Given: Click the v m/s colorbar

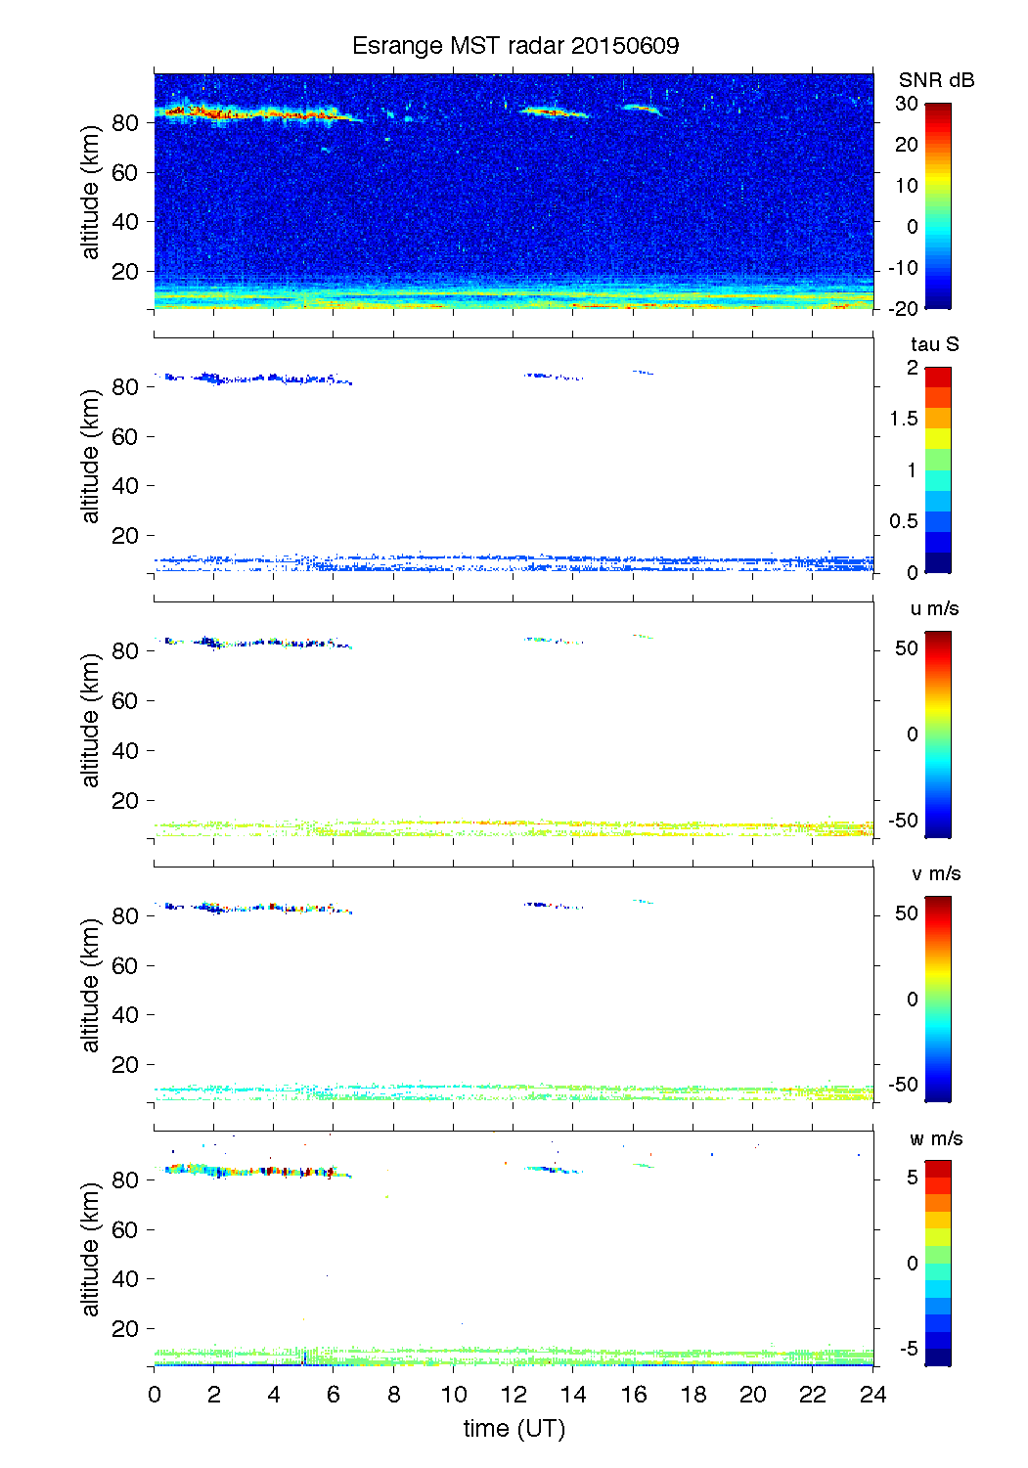Looking at the screenshot, I should (937, 999).
